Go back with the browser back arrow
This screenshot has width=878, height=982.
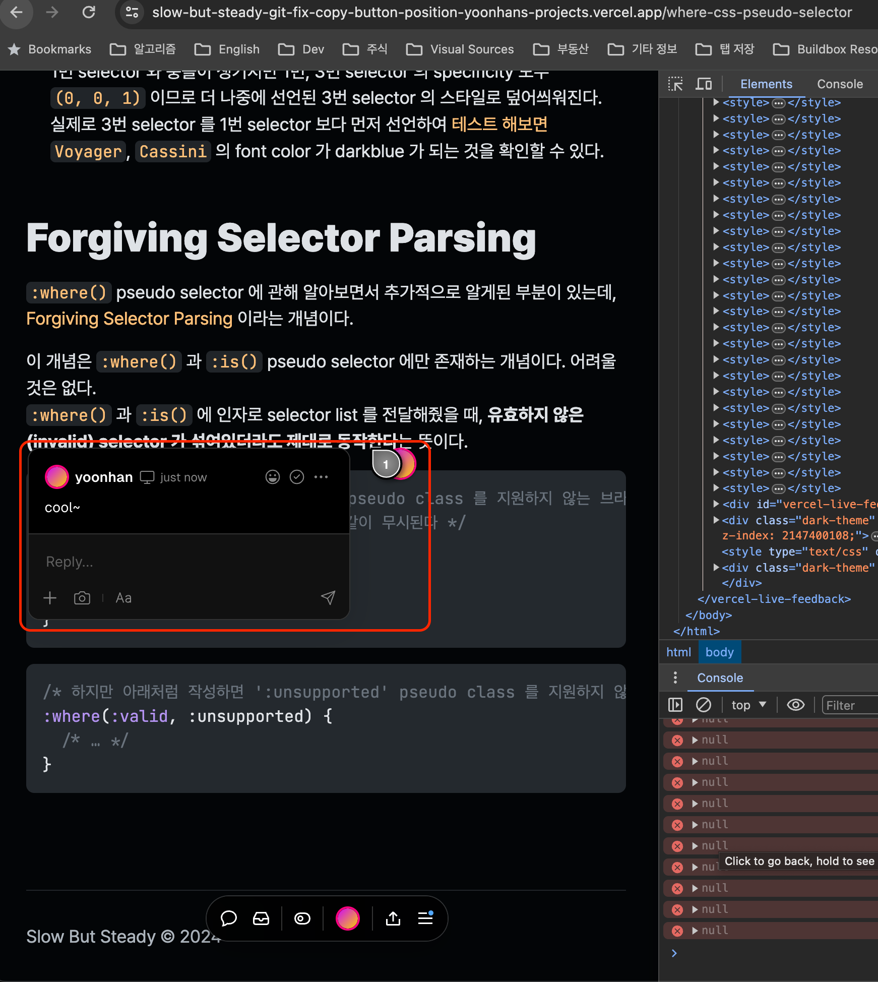coord(17,12)
